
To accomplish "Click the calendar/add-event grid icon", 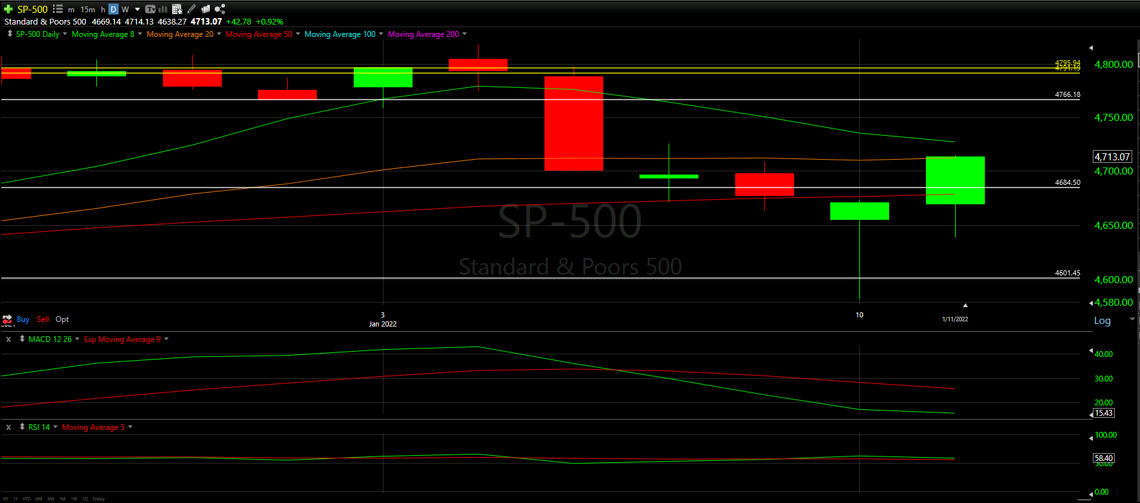I will 177,9.
